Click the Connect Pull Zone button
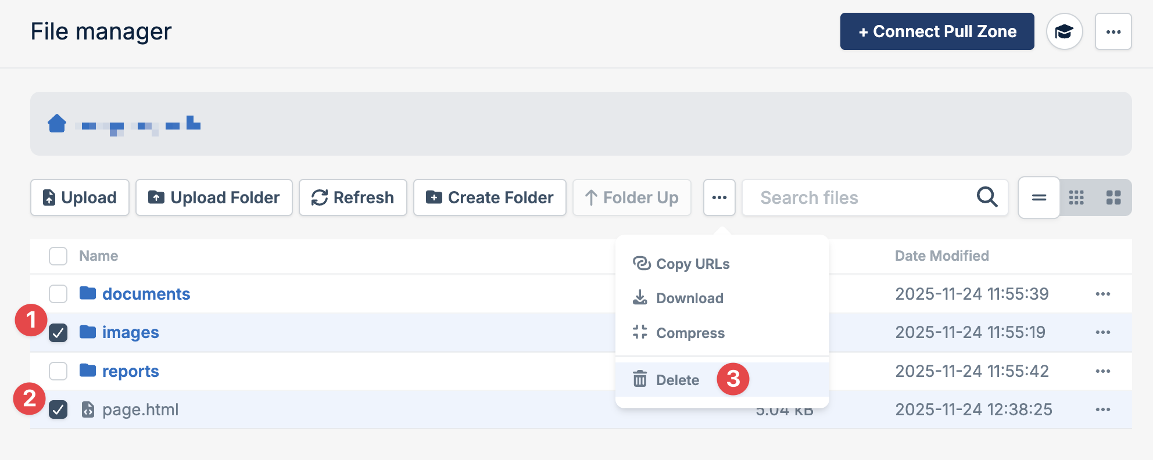 (937, 31)
